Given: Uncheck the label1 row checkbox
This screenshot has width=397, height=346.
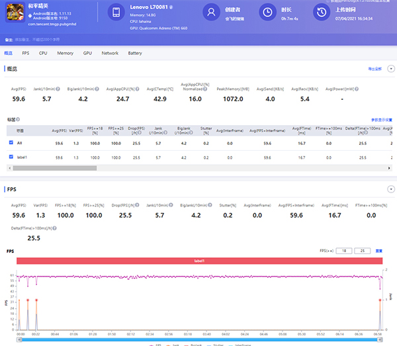Looking at the screenshot, I should pyautogui.click(x=11, y=157).
